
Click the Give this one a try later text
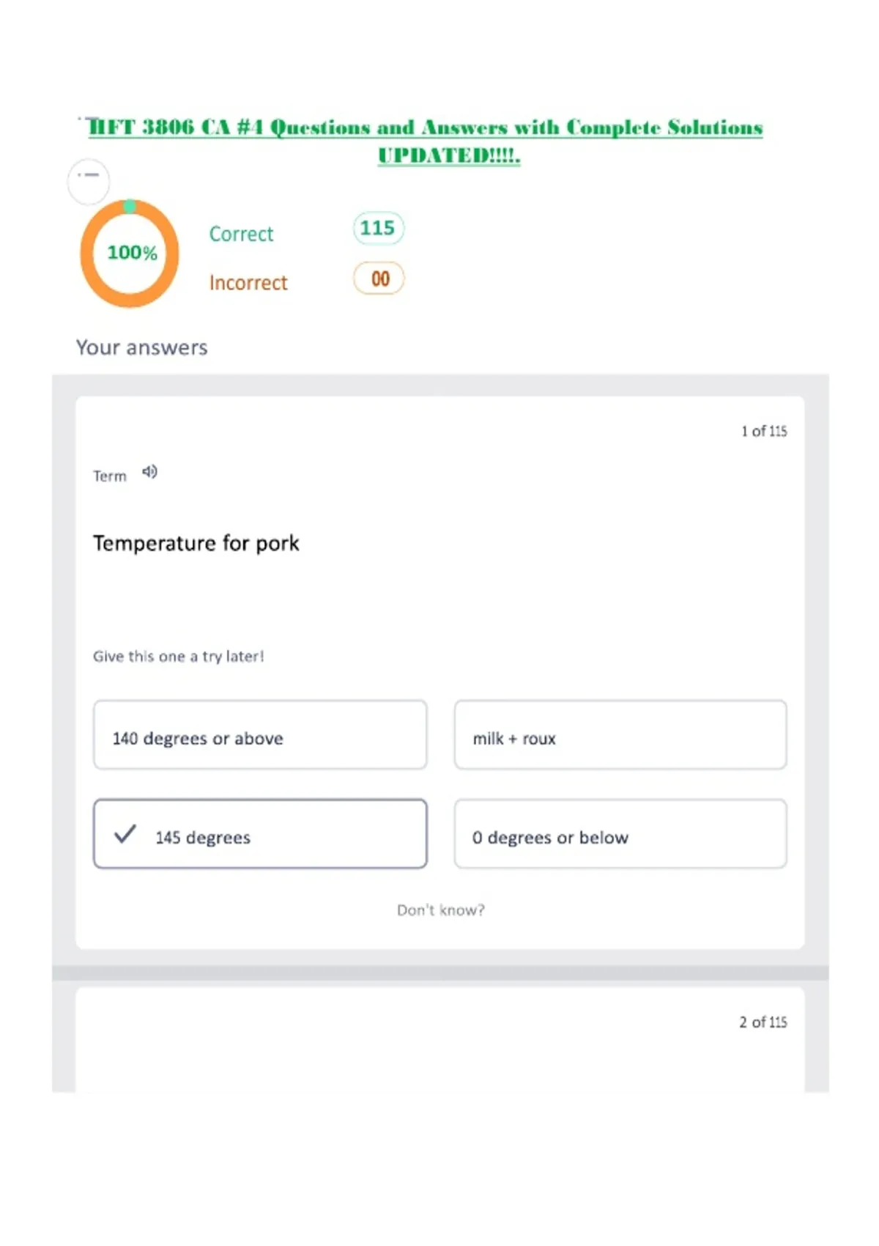(178, 657)
